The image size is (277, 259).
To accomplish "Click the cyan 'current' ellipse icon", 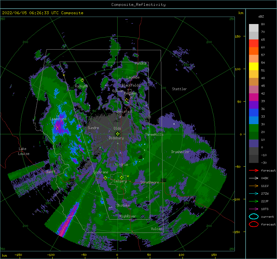I will click(x=254, y=217).
